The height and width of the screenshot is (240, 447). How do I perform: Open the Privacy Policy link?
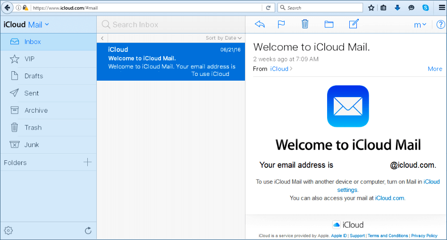424,236
